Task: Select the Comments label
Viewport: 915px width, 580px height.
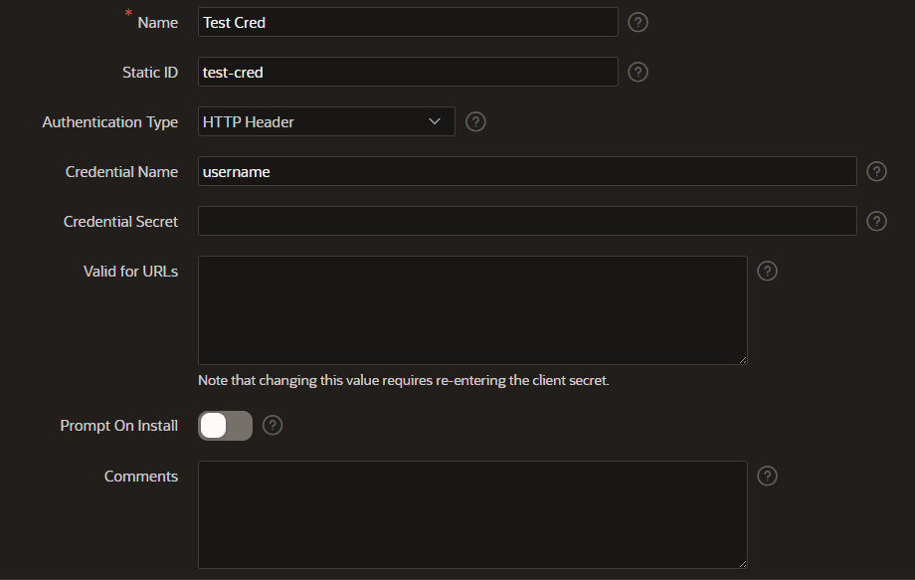Action: pos(140,477)
